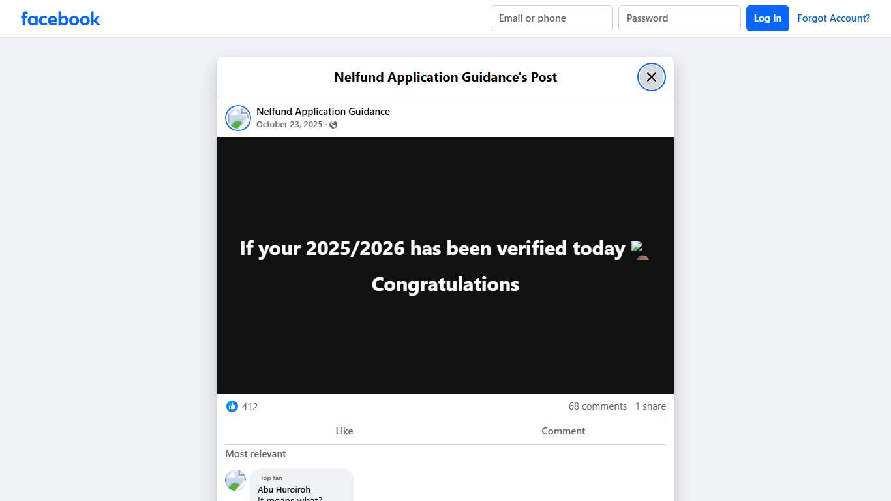Click the Top fan badge on the comment
This screenshot has height=501, width=891.
pos(271,478)
